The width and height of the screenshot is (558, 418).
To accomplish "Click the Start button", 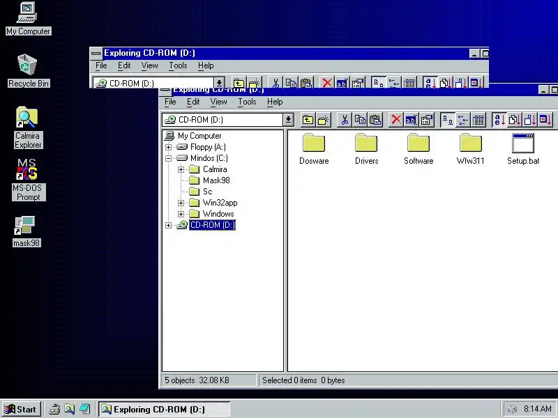I will 21,409.
